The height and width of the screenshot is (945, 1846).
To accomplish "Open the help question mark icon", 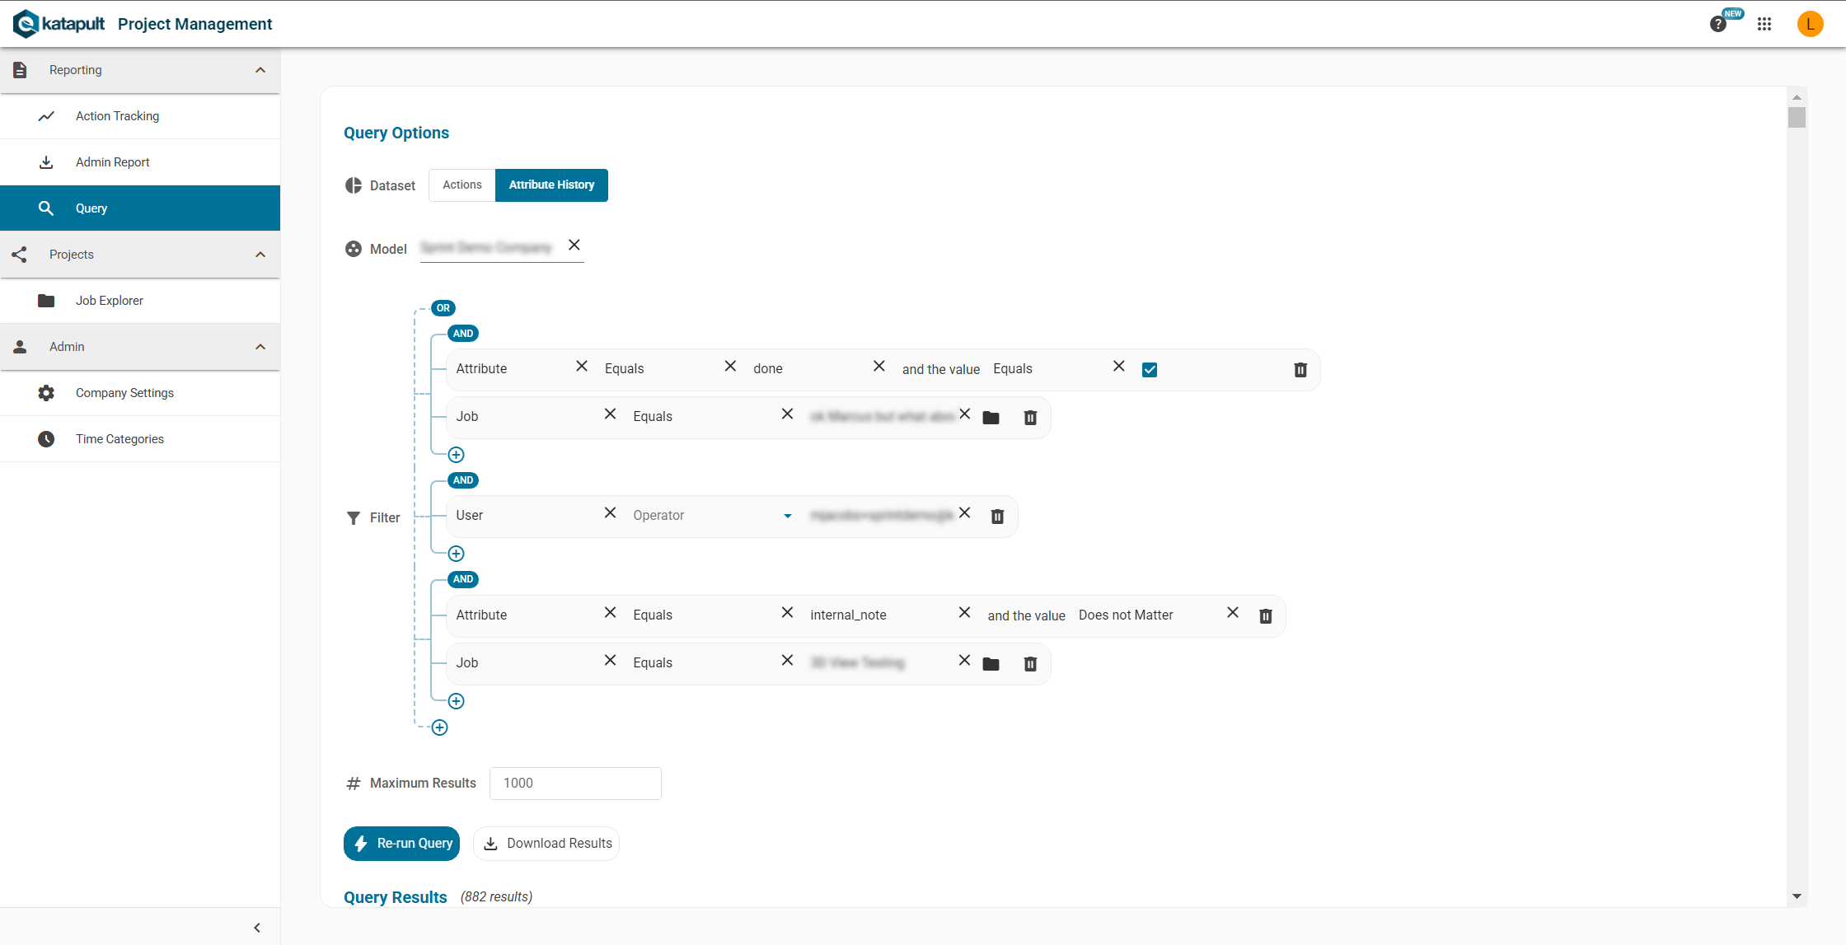I will point(1717,24).
